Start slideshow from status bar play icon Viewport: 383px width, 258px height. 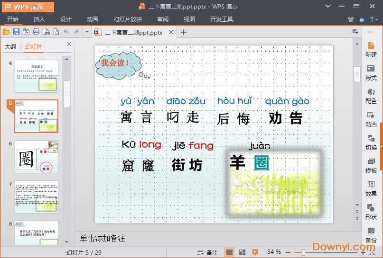click(255, 252)
